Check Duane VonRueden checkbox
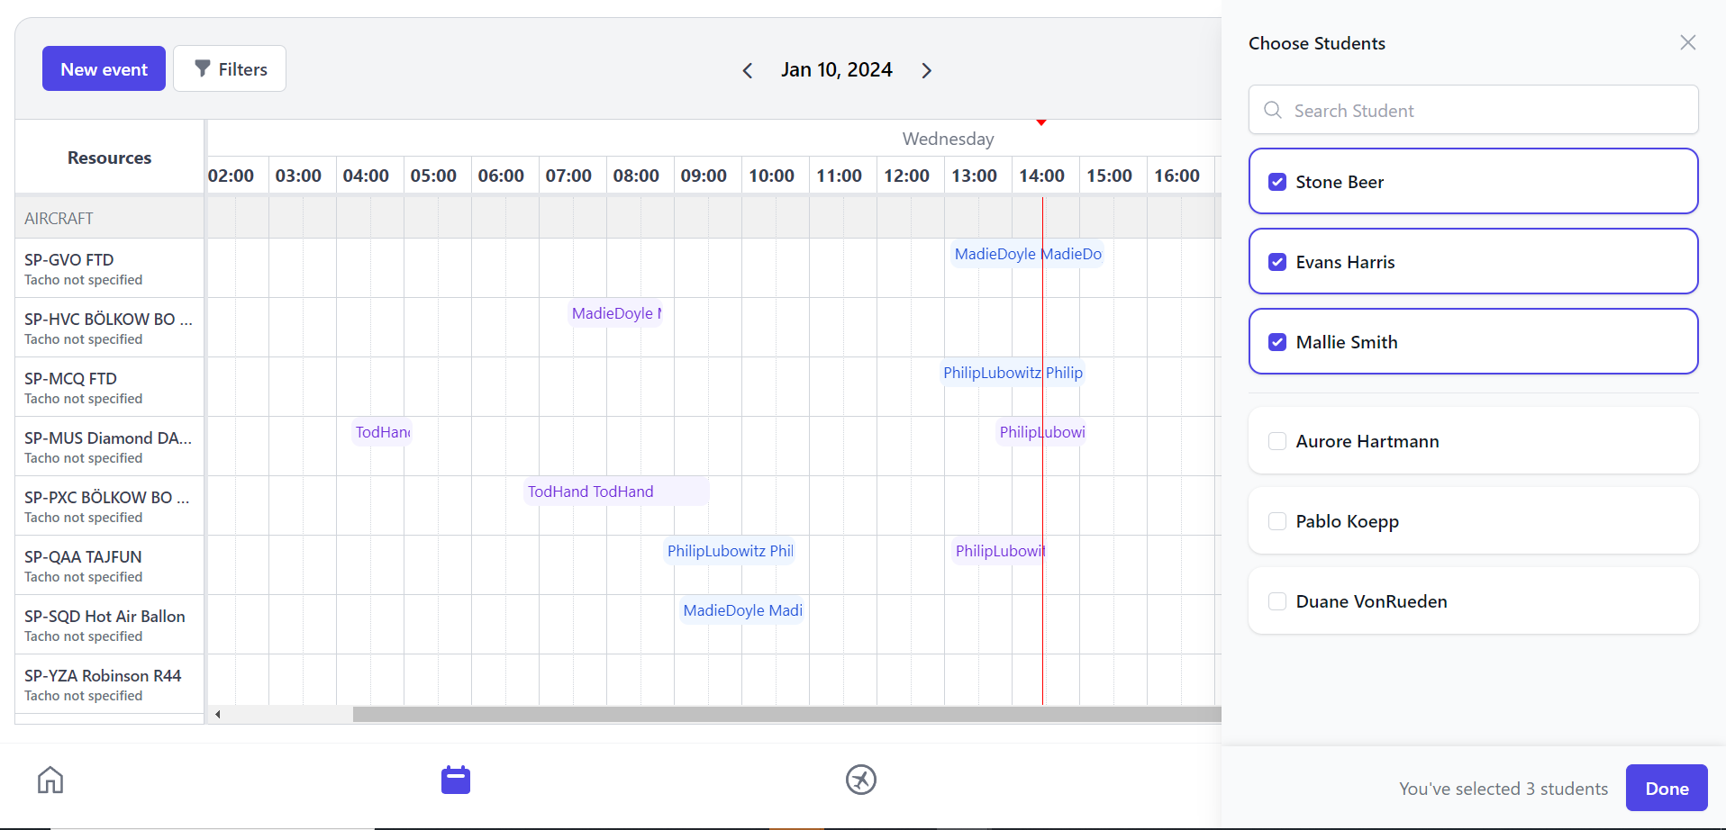 tap(1277, 601)
